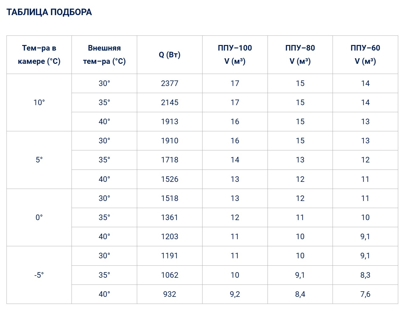Select the 7,6 volume cell
Screen dimensions: 405x311
[x=365, y=294]
